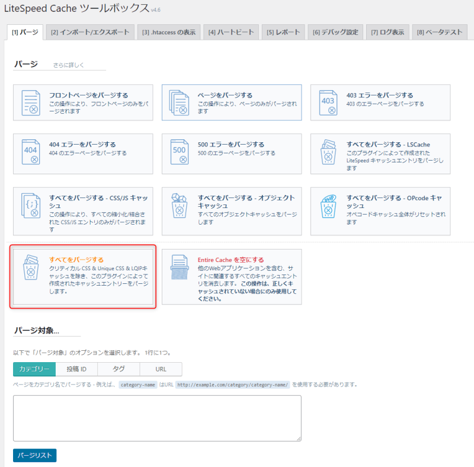Click the front page purge document icon
The image size is (474, 467).
(x=30, y=103)
